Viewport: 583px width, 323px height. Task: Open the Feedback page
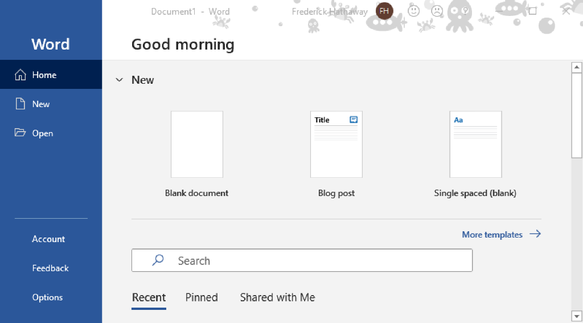pos(51,268)
